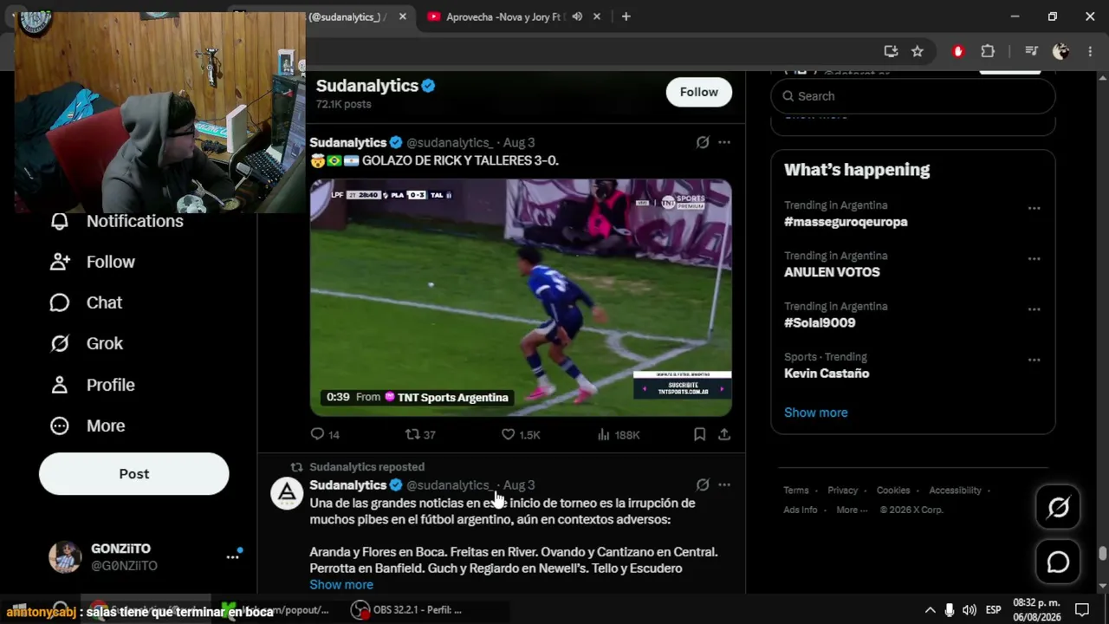This screenshot has width=1109, height=624.
Task: Open a new browser tab
Action: (x=626, y=16)
